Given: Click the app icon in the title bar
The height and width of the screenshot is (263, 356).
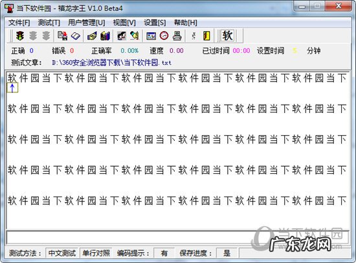Looking at the screenshot, I should (9, 8).
